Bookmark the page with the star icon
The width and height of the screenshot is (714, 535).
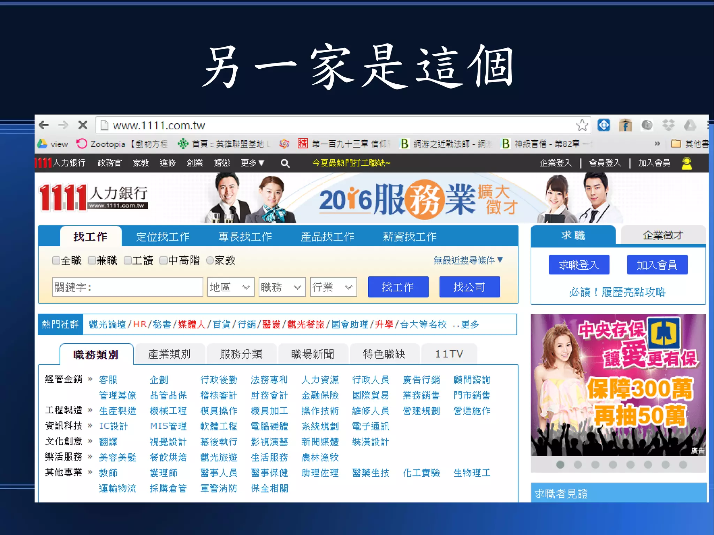point(582,125)
